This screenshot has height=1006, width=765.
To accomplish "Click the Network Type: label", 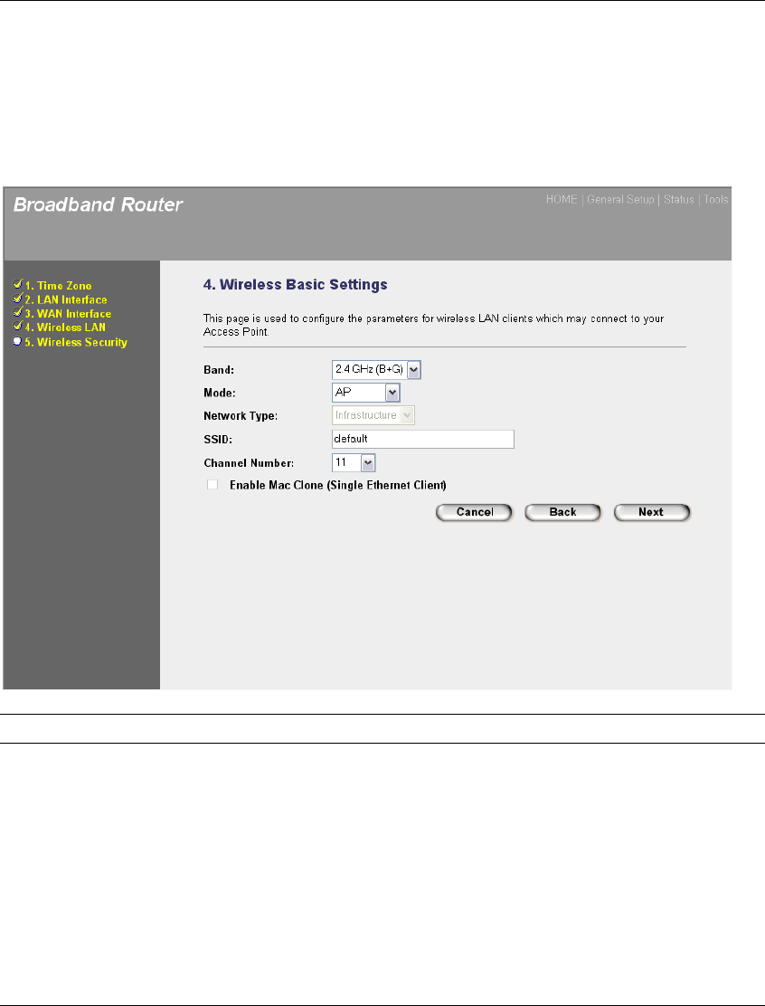I will click(x=241, y=416).
